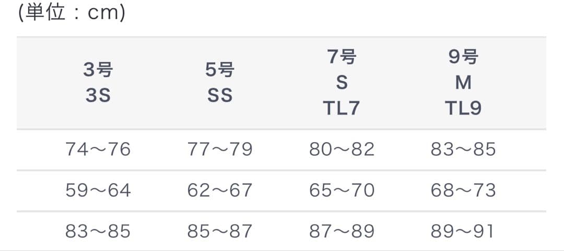Screen dimensions: 564x251
Task: Select the 68~73 measurement cell
Action: coord(463,191)
